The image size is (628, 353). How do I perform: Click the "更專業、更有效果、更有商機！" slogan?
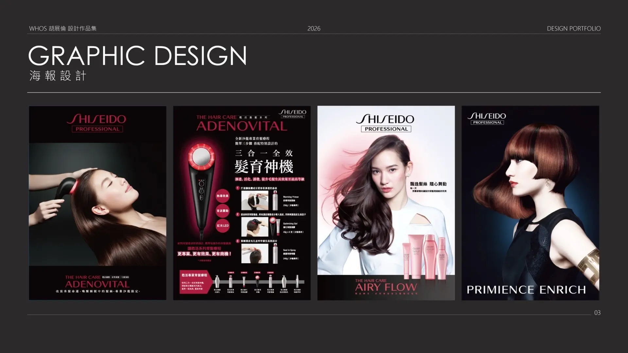click(204, 254)
